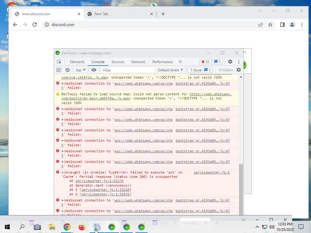Image resolution: width=311 pixels, height=233 pixels.
Task: Open console settings gear beside 4 hidden
Action: [x=239, y=70]
